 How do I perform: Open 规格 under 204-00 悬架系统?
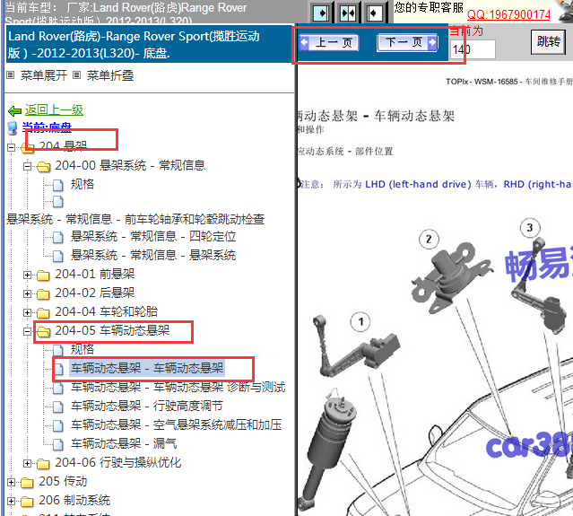(82, 184)
